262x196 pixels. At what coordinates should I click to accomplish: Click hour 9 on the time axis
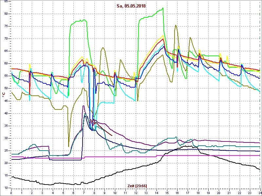point(104,192)
